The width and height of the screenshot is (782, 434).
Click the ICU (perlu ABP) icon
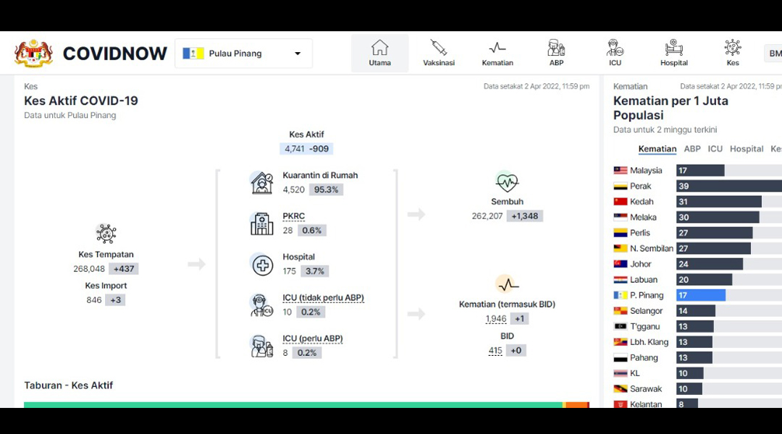[x=262, y=346]
